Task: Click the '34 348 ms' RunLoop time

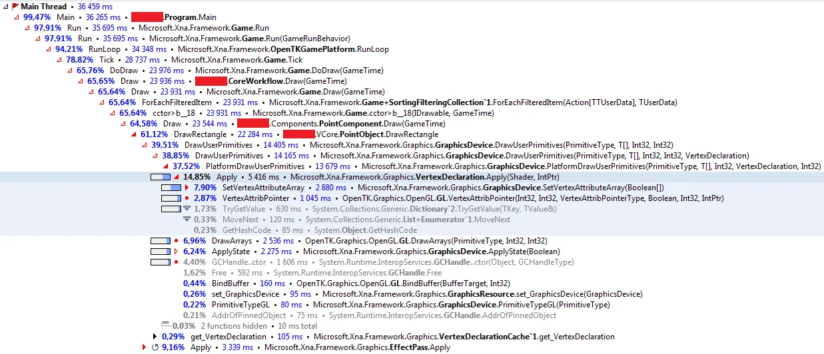Action: click(149, 49)
